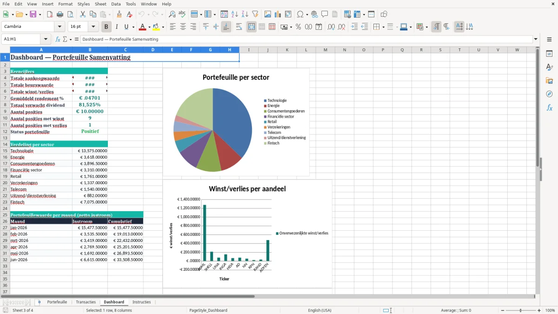Open the Save button dropdown arrow
Screen dimensions: 558x314
[40, 14]
